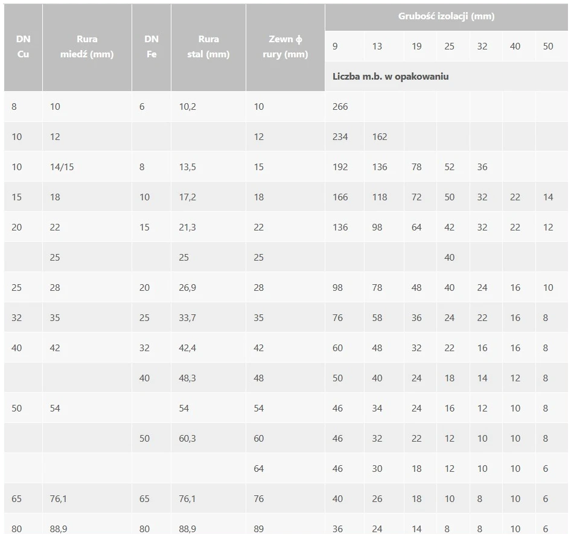Select the '14/15' copper pipe cell
Viewport: 571px width, 537px height.
(x=62, y=167)
